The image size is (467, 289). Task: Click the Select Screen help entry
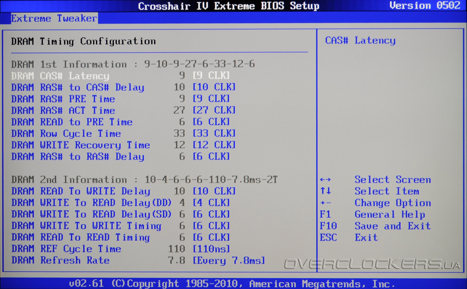(x=393, y=180)
